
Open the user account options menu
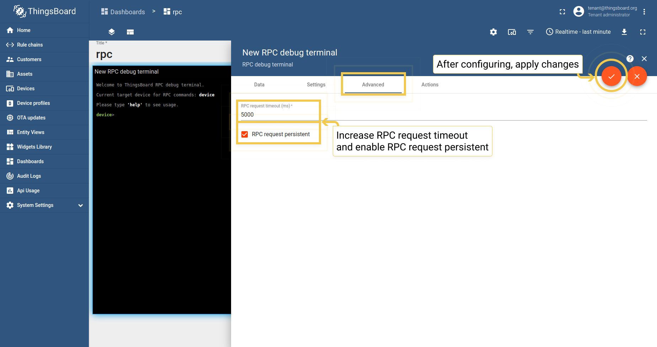pyautogui.click(x=644, y=12)
